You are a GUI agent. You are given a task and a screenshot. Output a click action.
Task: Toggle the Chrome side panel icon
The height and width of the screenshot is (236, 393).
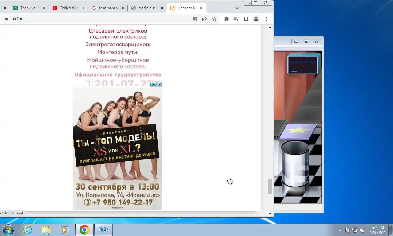(x=246, y=19)
